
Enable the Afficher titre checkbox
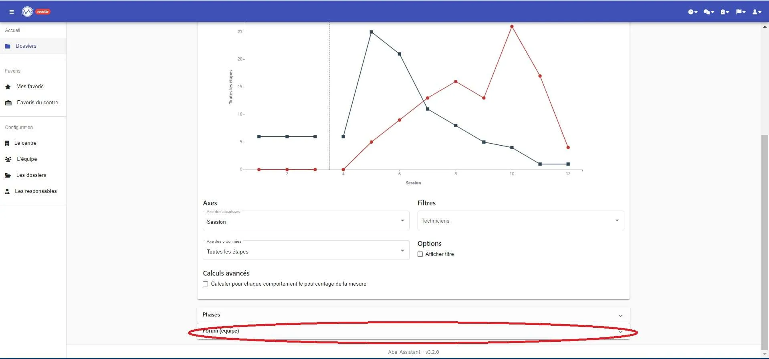pyautogui.click(x=420, y=254)
